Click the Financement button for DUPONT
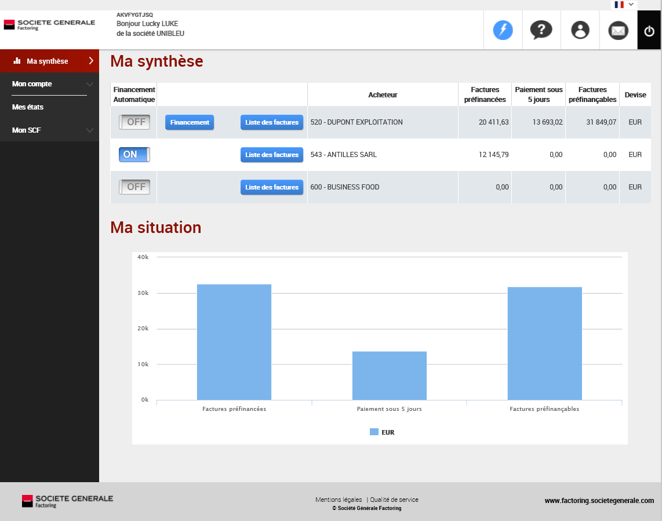 [190, 122]
